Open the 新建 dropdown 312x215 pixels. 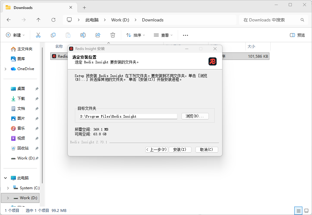click(x=15, y=35)
